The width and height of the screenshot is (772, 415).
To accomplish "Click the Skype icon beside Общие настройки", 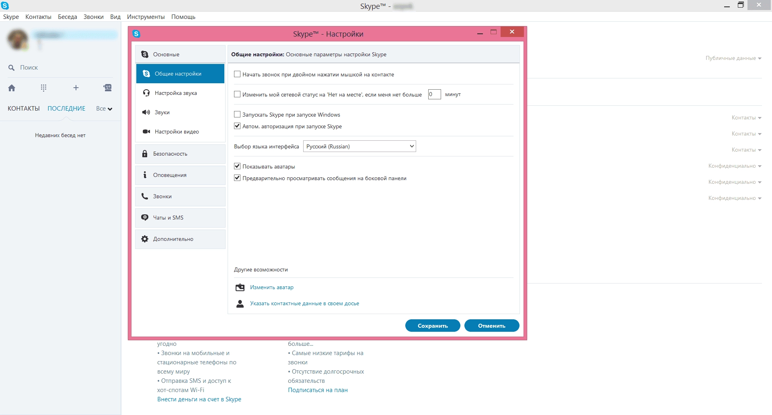I will (x=146, y=74).
